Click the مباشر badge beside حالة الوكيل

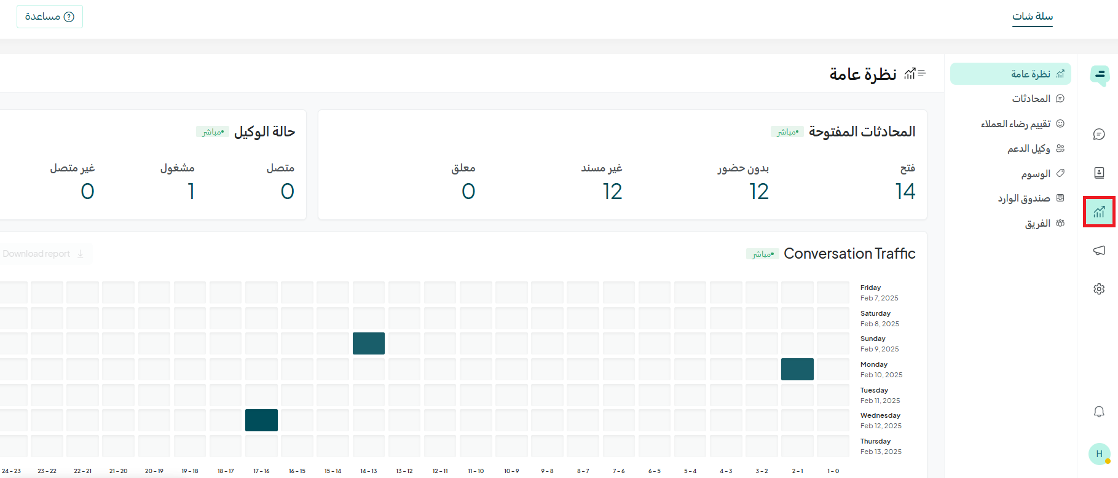[x=213, y=132]
